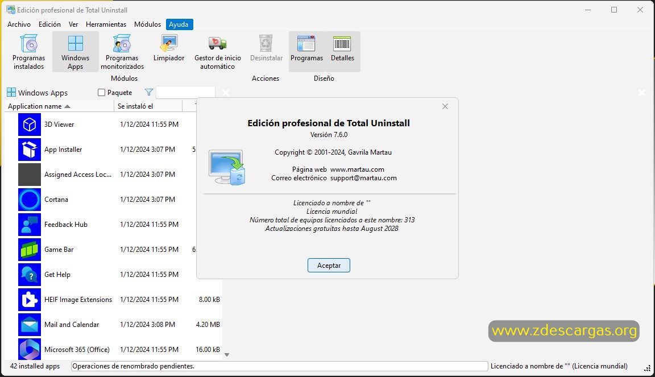The height and width of the screenshot is (377, 655).
Task: Click the Windows Apps panel title
Action: click(x=43, y=93)
